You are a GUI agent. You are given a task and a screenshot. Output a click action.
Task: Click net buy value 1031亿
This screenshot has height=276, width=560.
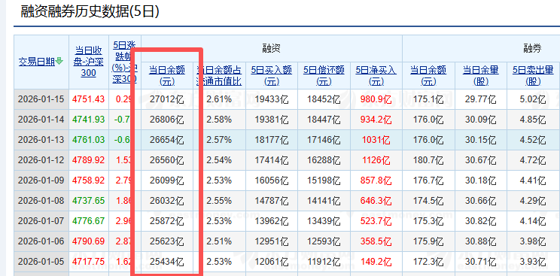click(376, 140)
